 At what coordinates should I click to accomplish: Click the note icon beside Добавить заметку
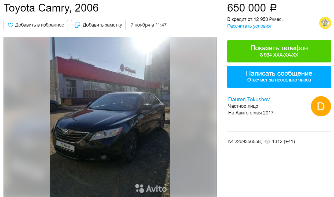pyautogui.click(x=77, y=25)
